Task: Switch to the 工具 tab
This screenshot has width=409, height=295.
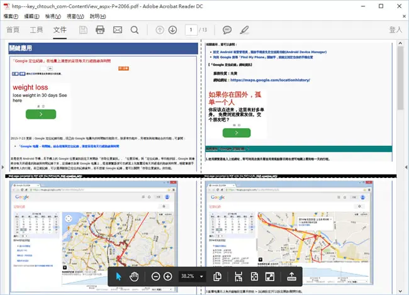Action: (36, 30)
